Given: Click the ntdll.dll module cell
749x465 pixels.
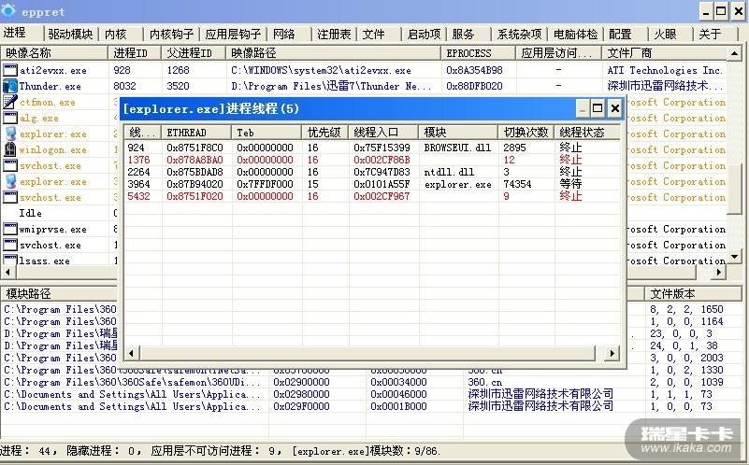Looking at the screenshot, I should [x=449, y=172].
